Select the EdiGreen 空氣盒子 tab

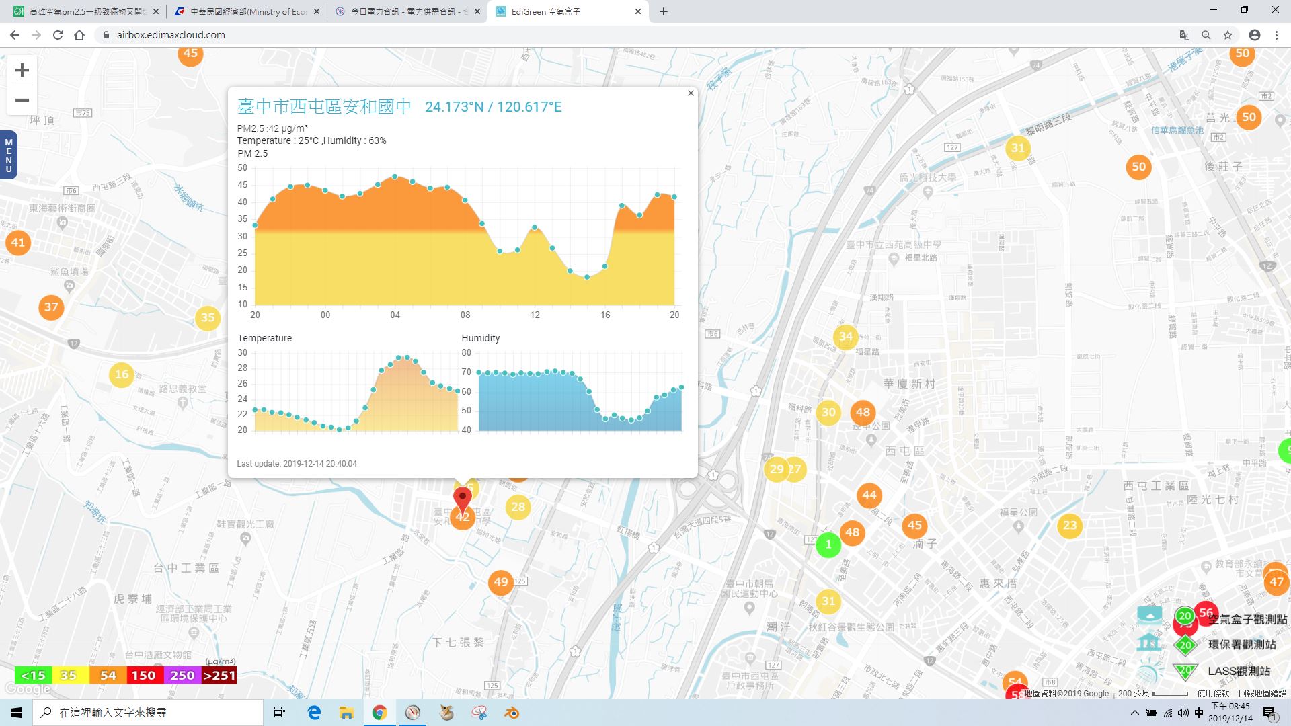[x=569, y=11]
